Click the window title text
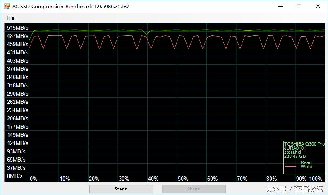This screenshot has height=195, width=328. [x=71, y=7]
